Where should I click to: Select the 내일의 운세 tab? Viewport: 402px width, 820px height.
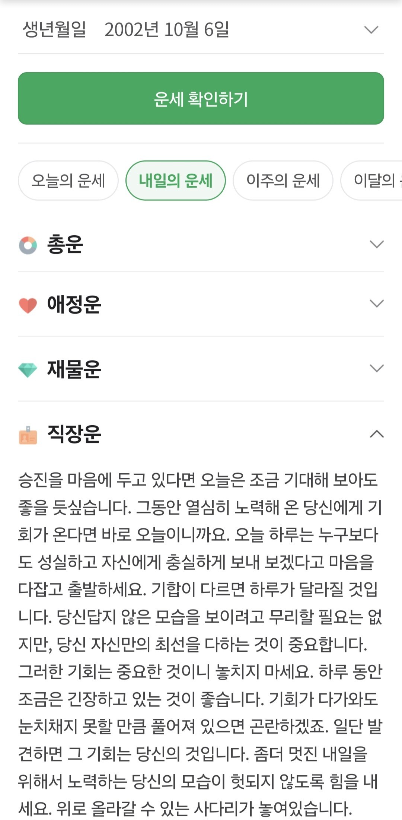pos(176,181)
